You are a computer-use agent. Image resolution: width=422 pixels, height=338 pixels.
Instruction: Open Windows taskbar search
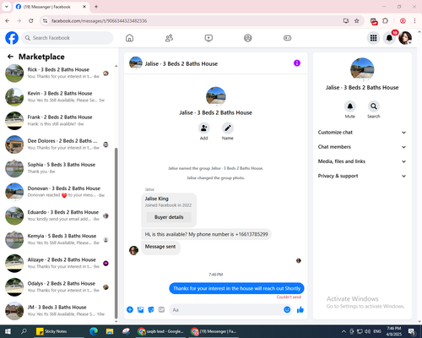(x=24, y=331)
